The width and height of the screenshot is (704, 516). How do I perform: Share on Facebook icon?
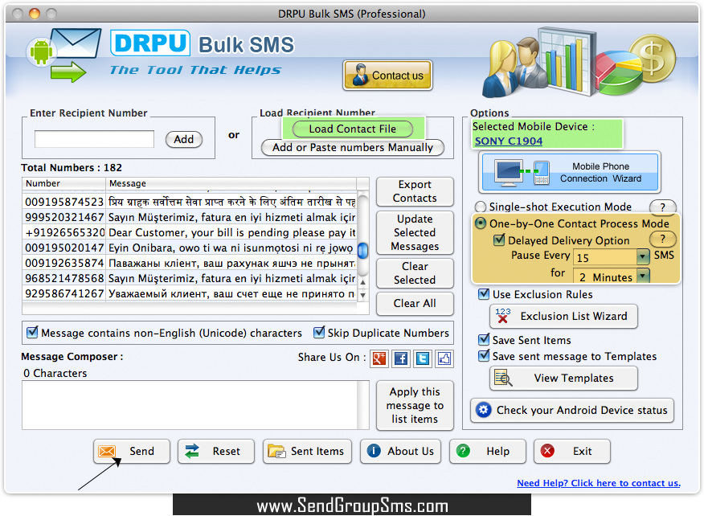401,358
